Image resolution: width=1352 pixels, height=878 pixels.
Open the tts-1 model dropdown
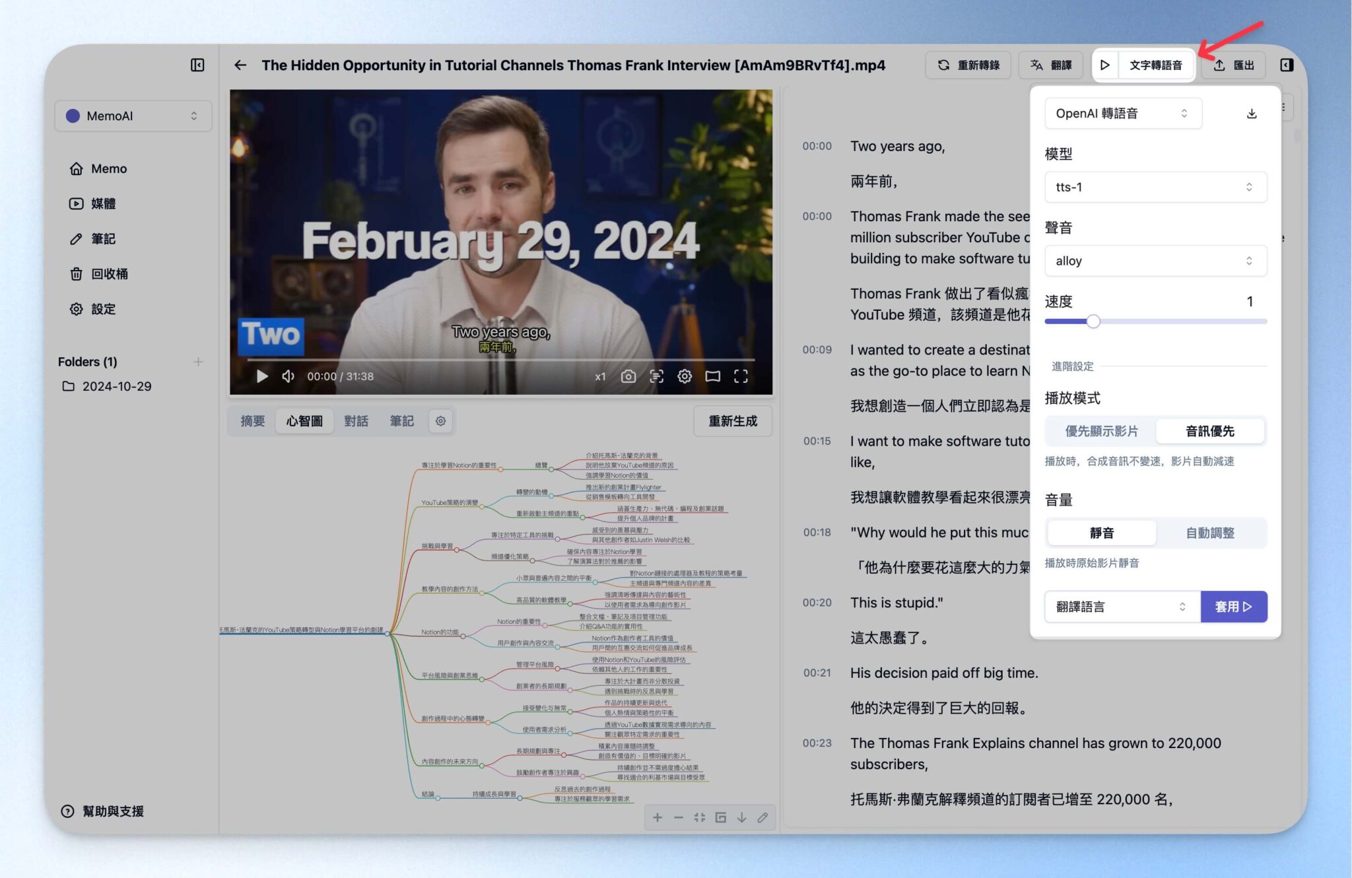[1155, 187]
